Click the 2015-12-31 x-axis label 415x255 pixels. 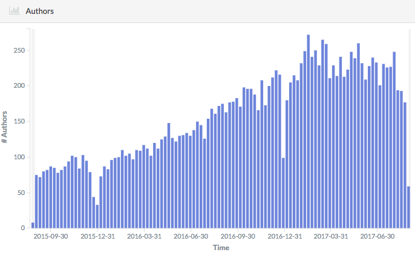pos(97,237)
